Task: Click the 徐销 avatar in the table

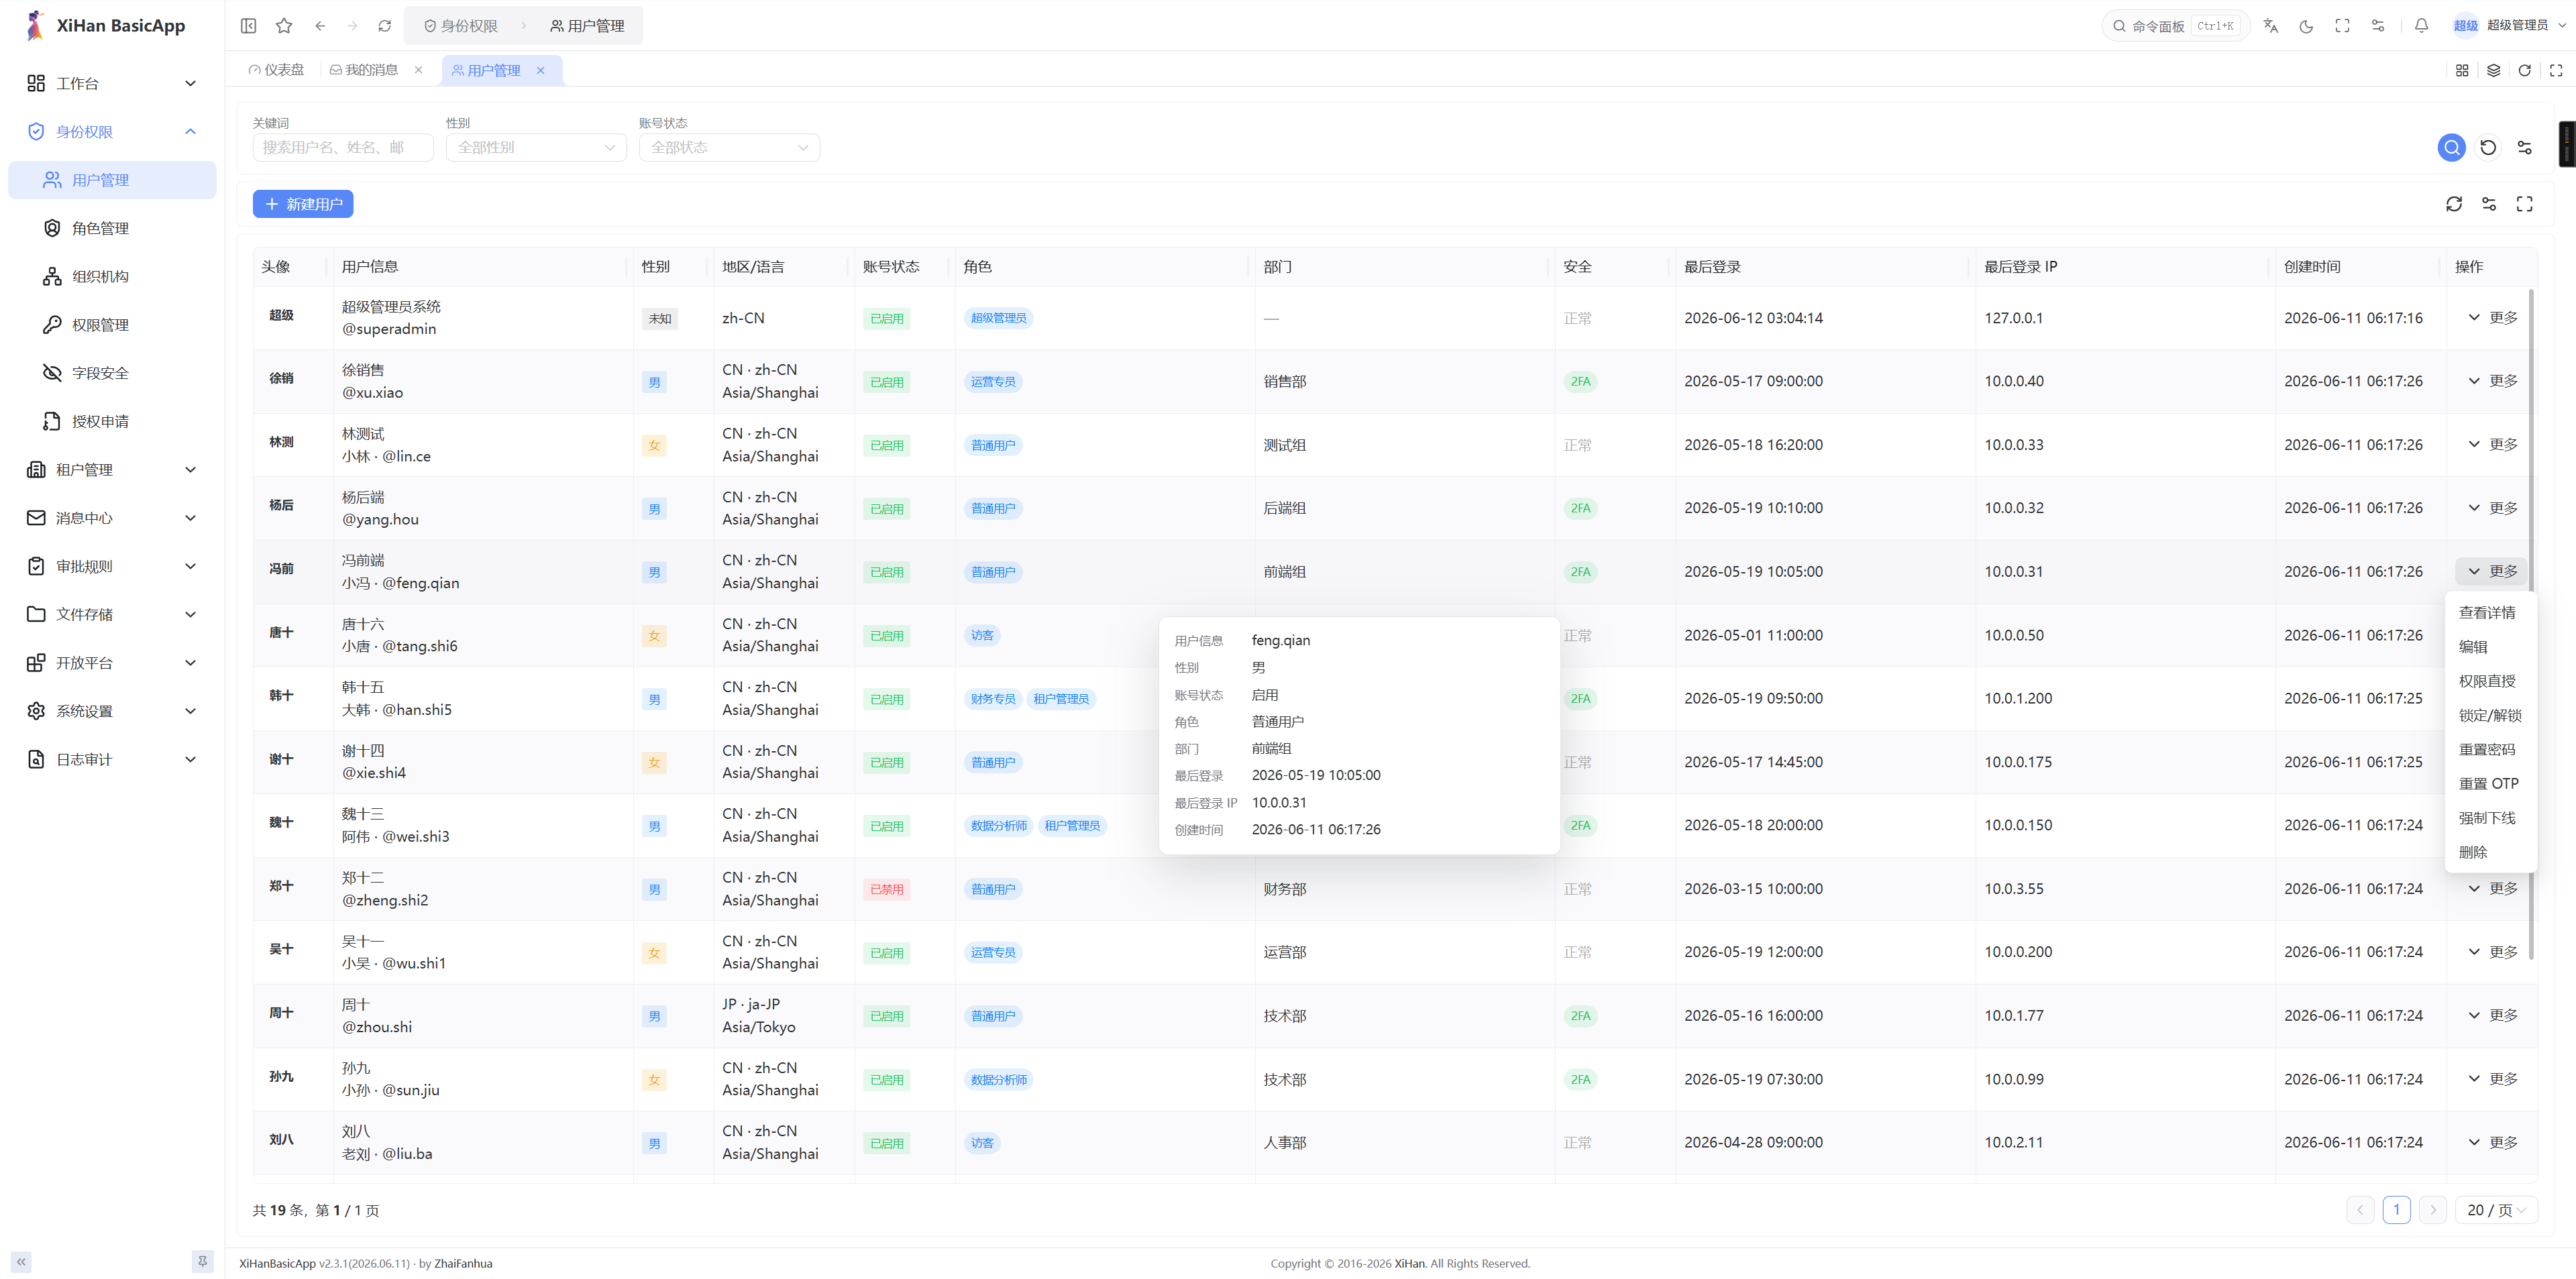Action: (281, 379)
